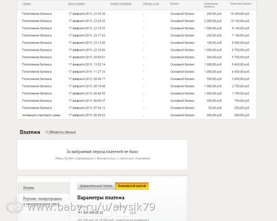Select the row with time 23:17:43
Viewport: 277px width, 221px height.
pos(137,36)
